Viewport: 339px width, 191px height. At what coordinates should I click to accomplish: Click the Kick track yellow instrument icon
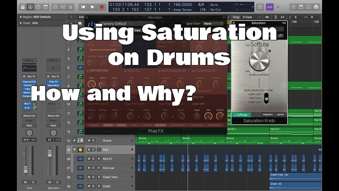click(81, 150)
